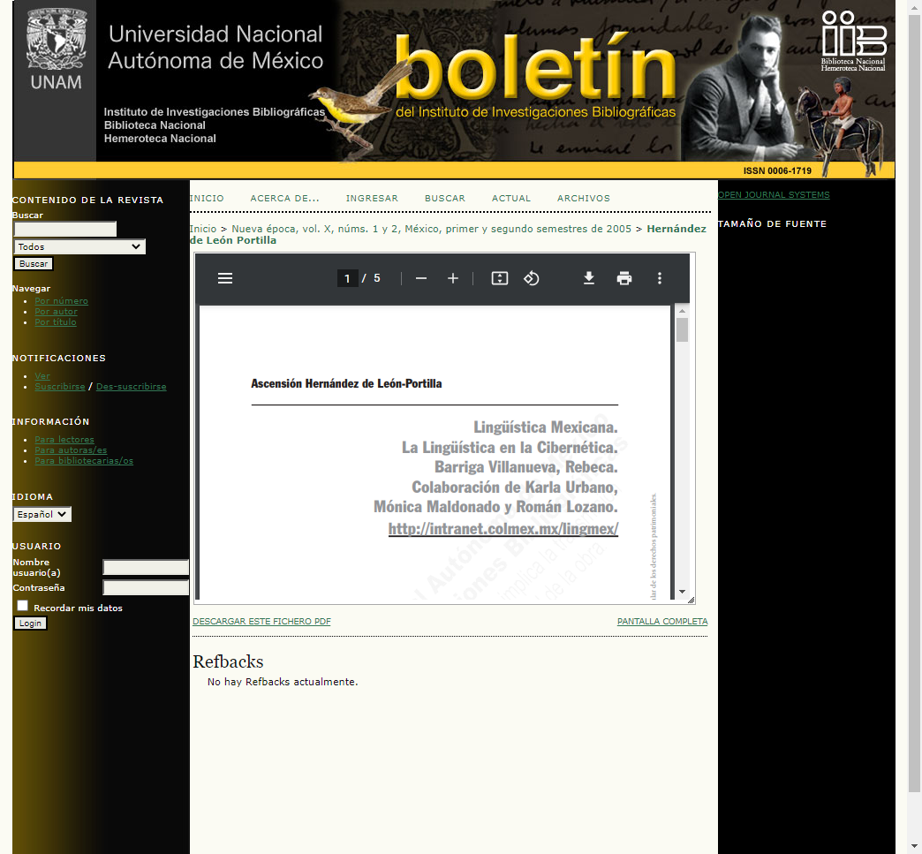
Task: Open Para lectores information link
Action: pyautogui.click(x=64, y=440)
